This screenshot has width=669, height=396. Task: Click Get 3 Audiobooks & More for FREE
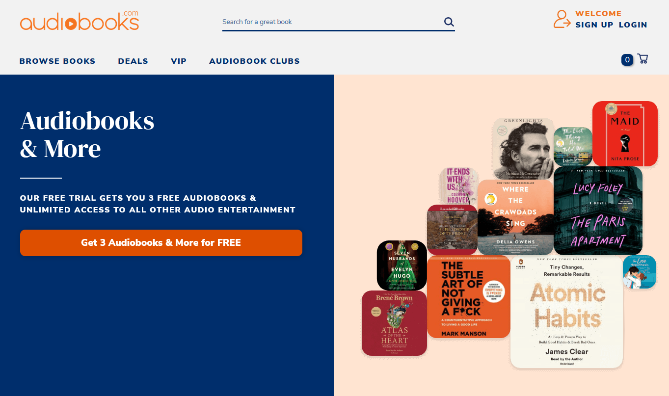[161, 242]
